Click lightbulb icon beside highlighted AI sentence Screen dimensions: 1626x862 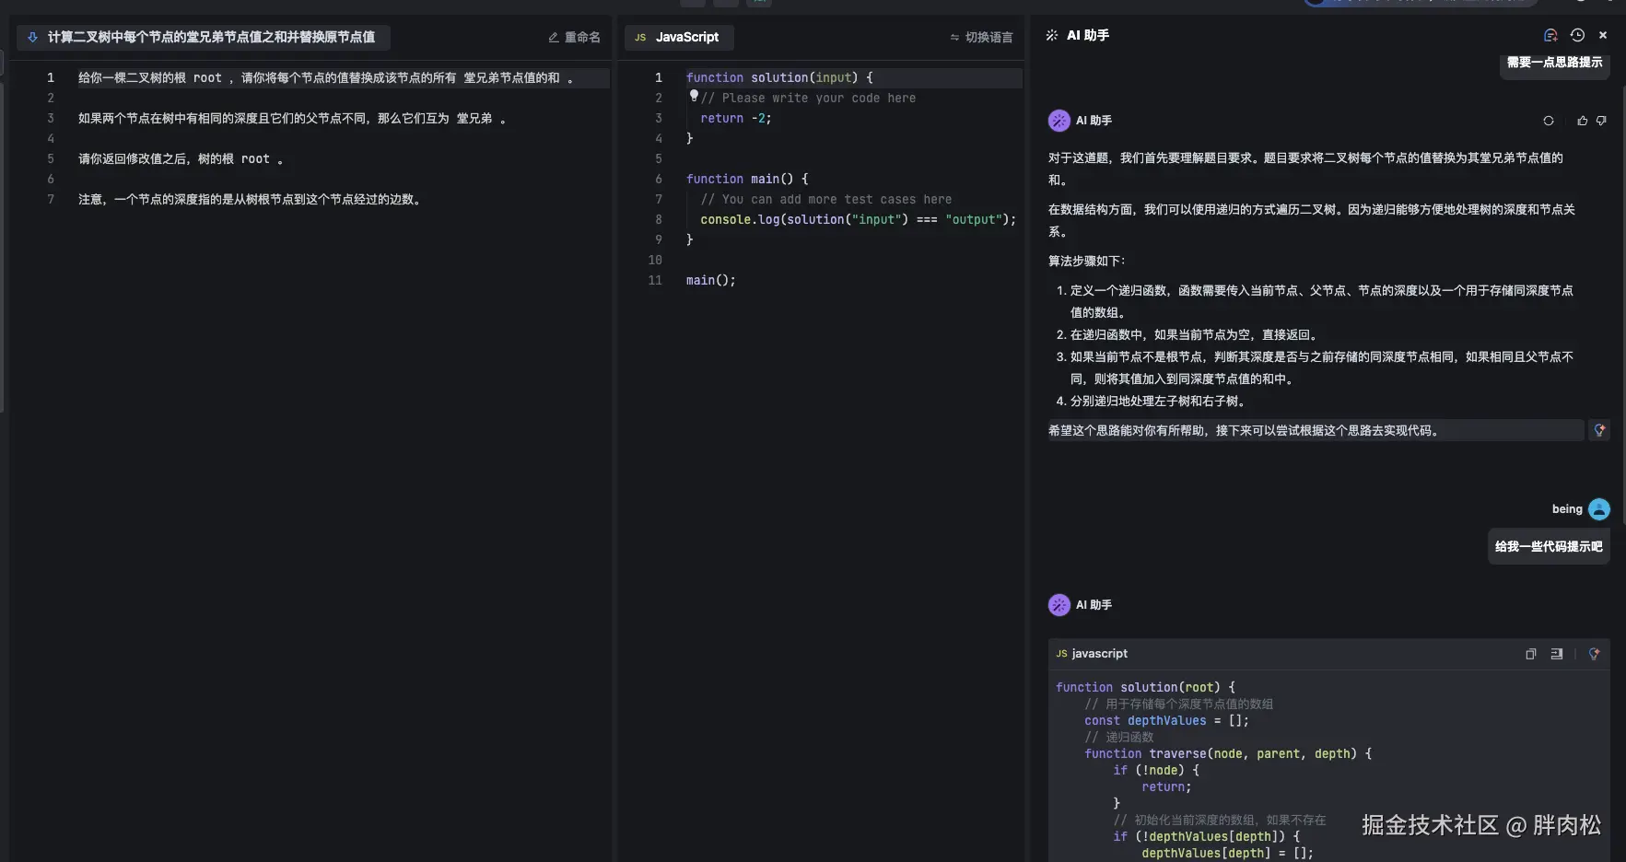[1600, 430]
